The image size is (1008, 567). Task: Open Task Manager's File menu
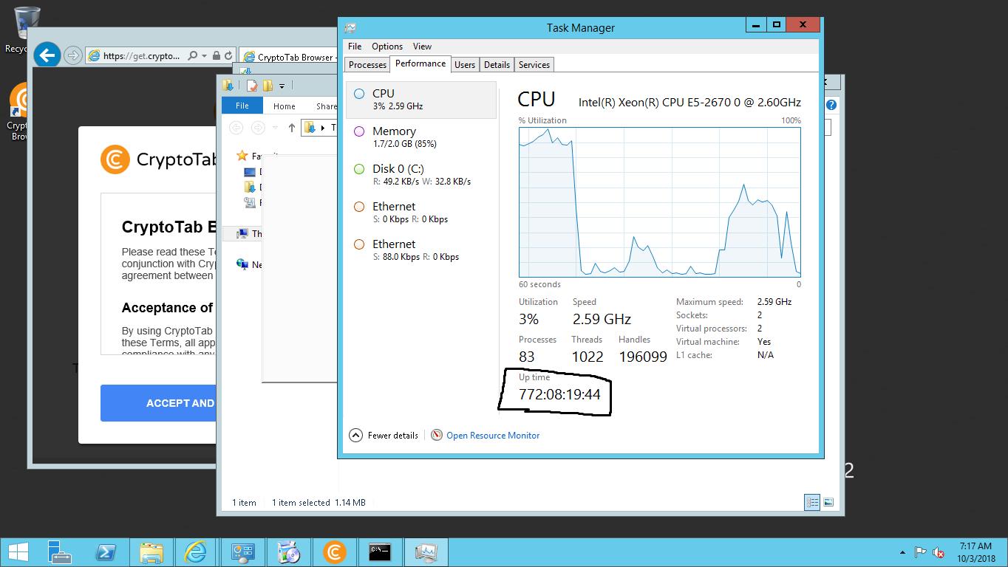pos(355,47)
